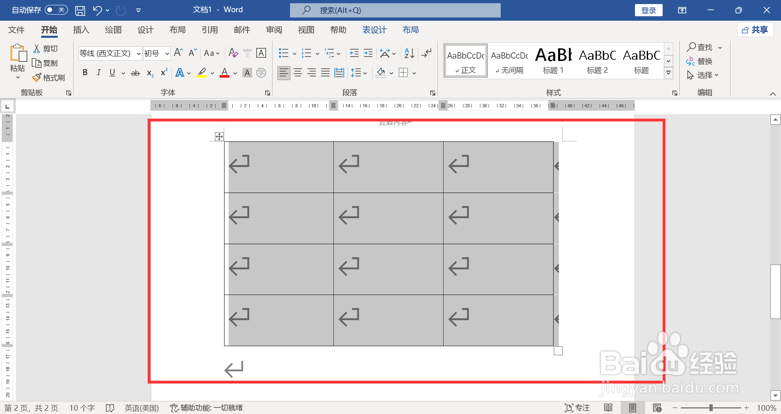Viewport: 781px width, 414px height.
Task: Open the Change Case Aa dropdown
Action: [x=212, y=53]
